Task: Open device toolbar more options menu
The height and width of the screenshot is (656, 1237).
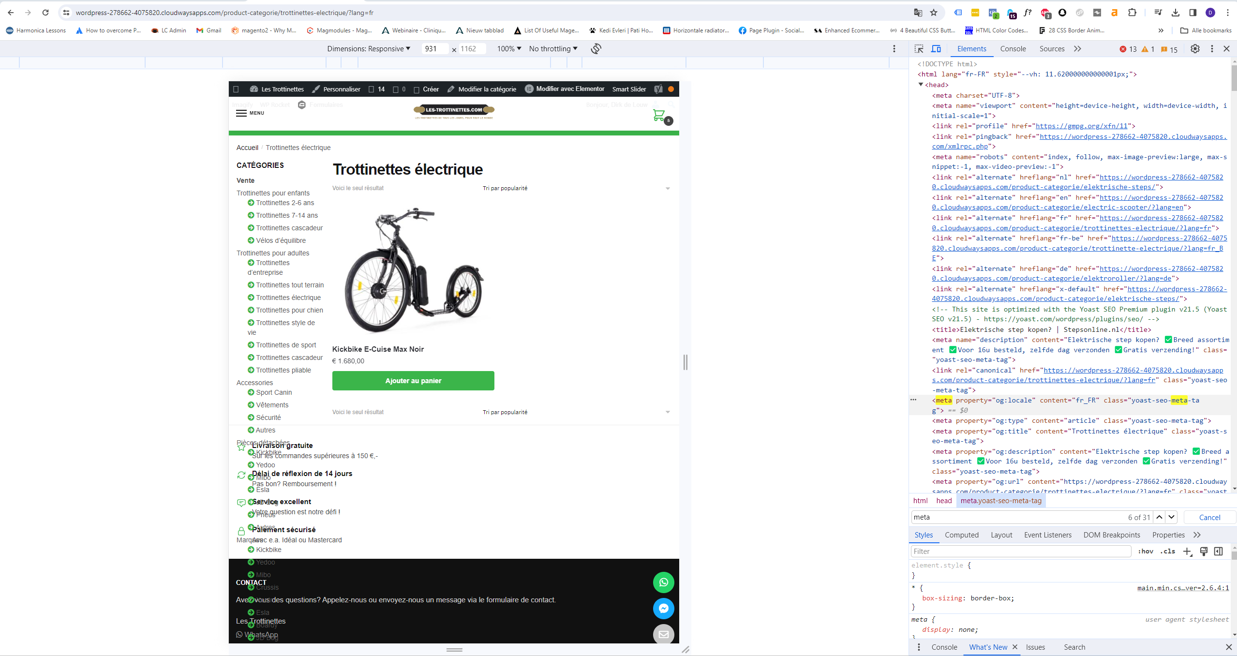Action: tap(894, 49)
